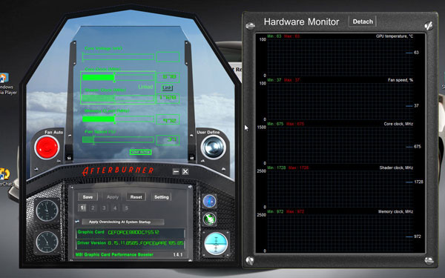Click the red Afterburner logo text

(118, 171)
